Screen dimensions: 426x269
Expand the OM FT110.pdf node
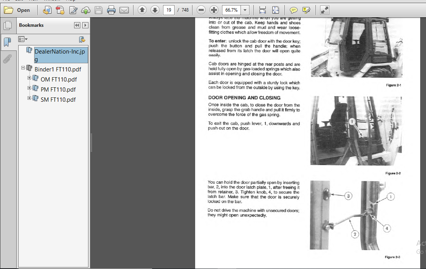(29, 78)
